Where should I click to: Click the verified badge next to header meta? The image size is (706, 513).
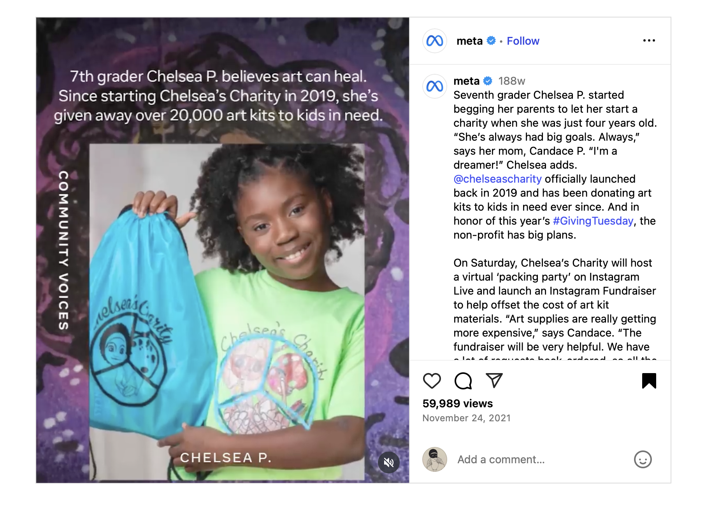[x=491, y=41]
